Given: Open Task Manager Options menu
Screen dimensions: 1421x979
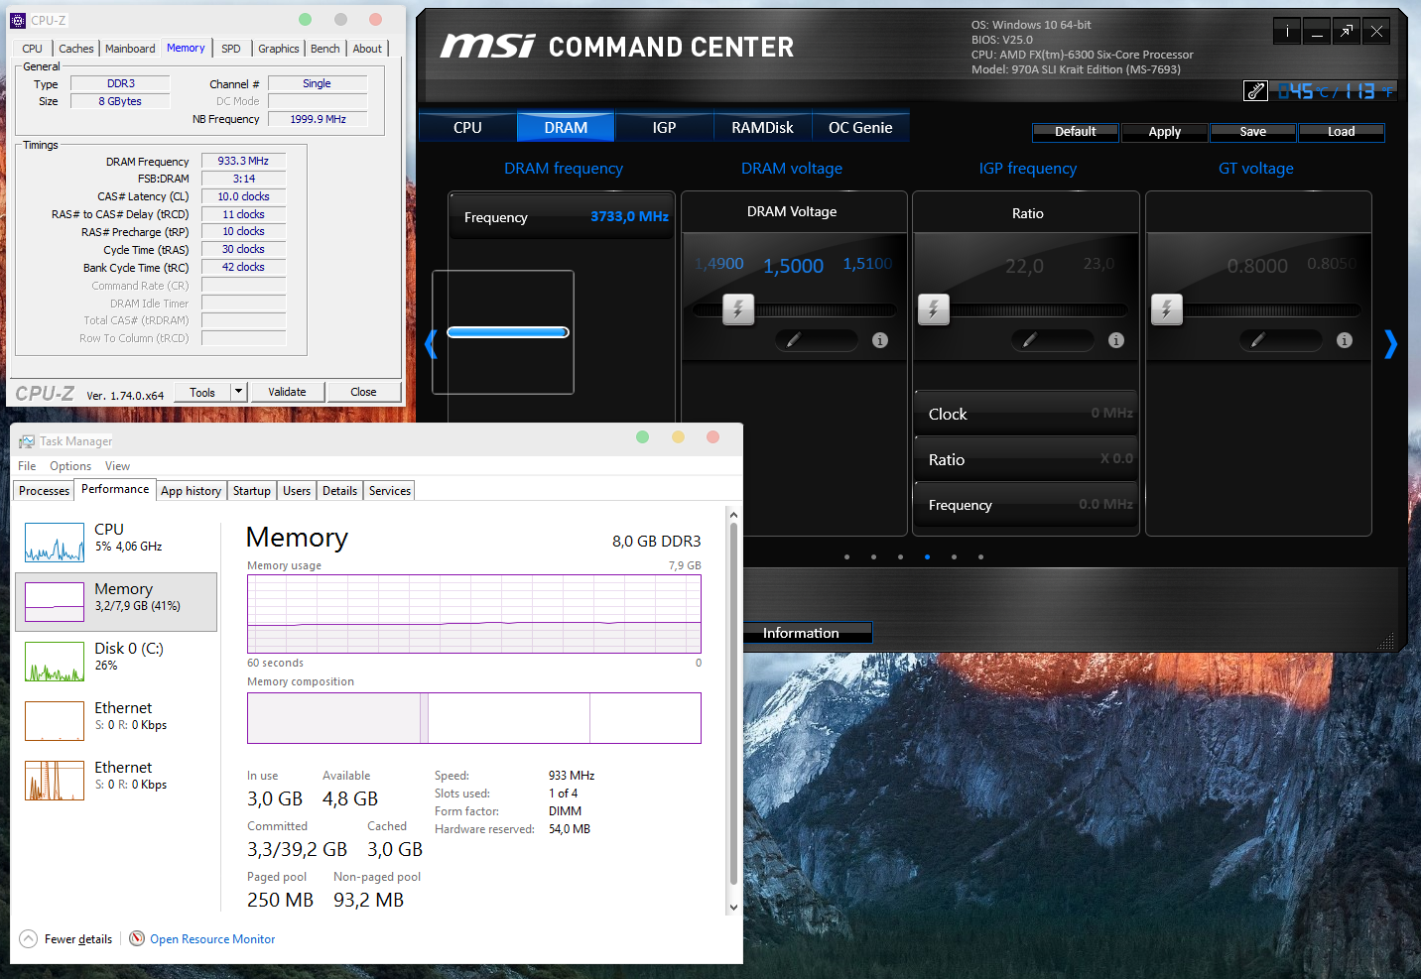Looking at the screenshot, I should [70, 466].
